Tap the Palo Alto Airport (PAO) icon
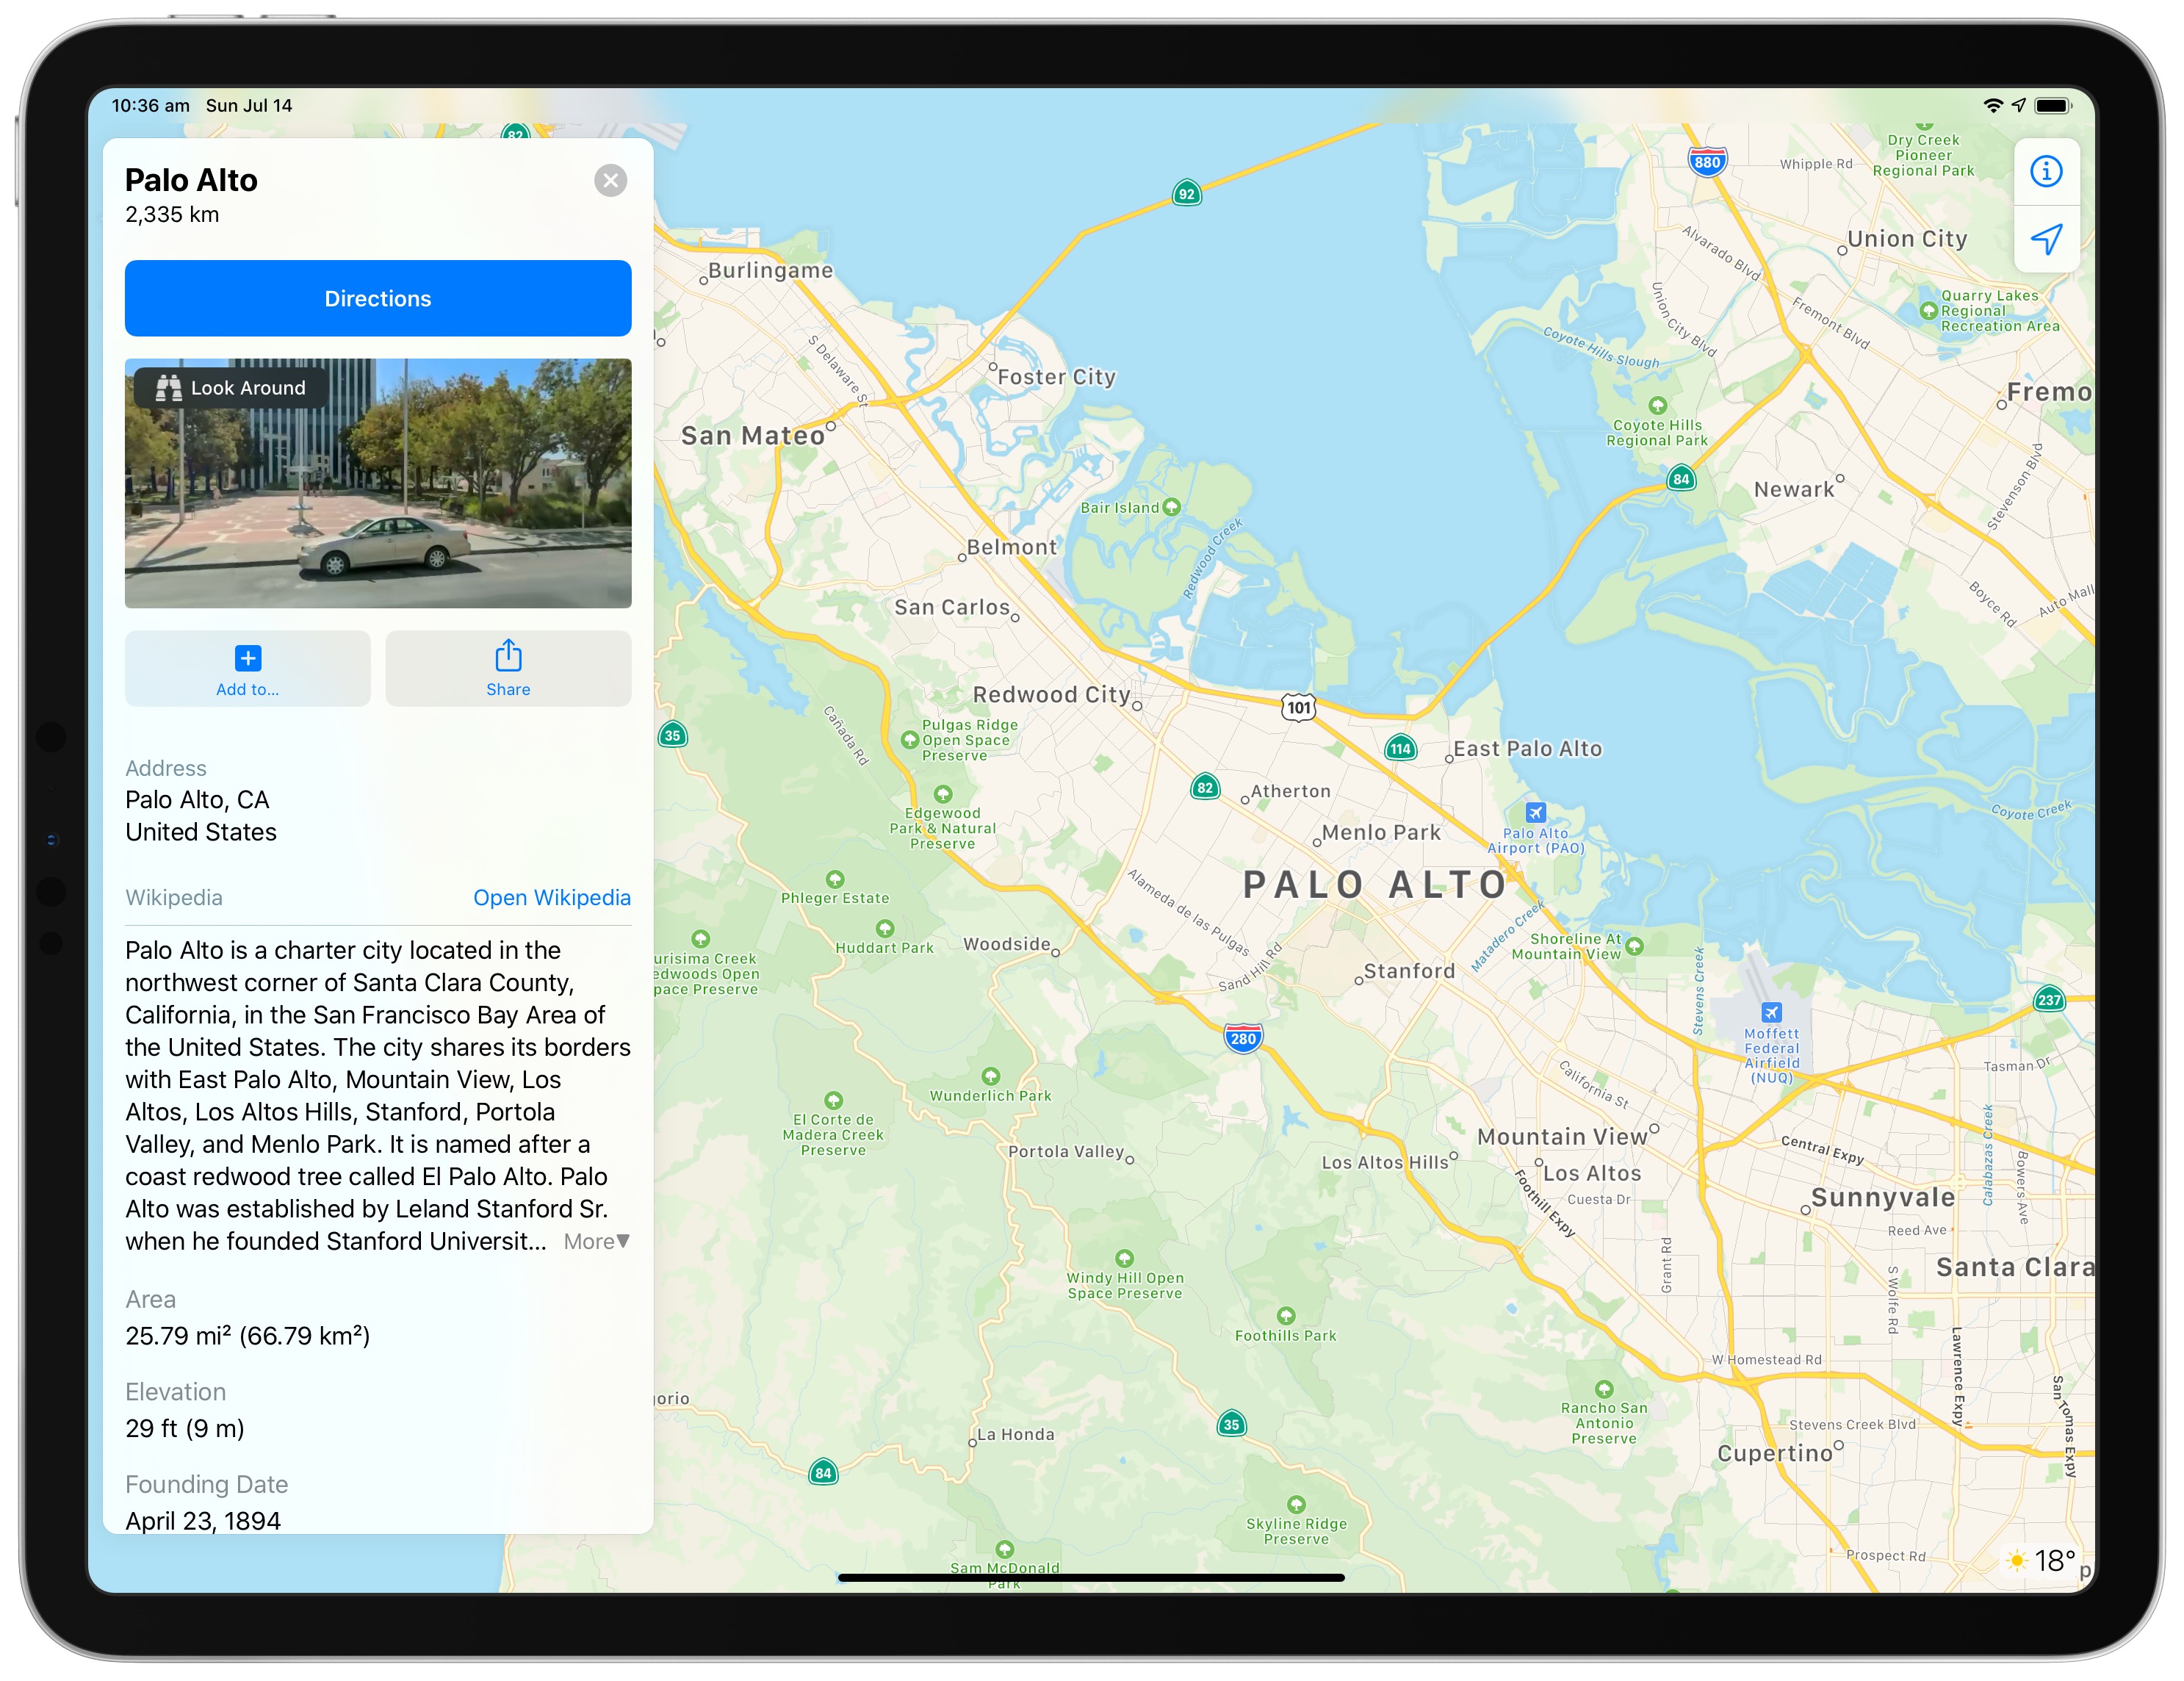 click(x=1535, y=812)
